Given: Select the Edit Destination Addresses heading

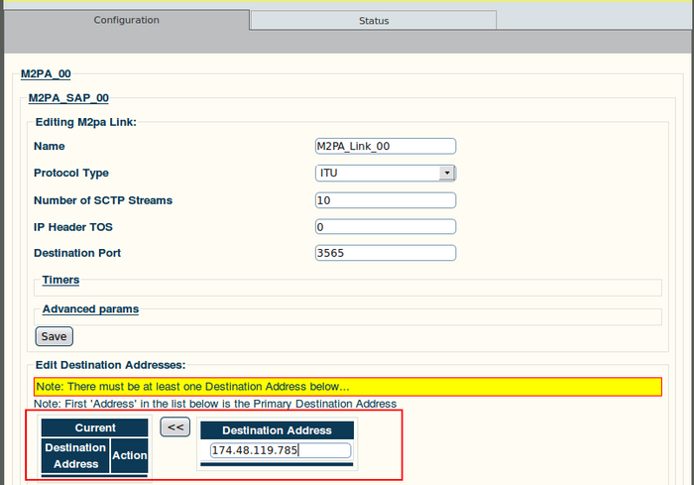Looking at the screenshot, I should coord(111,365).
